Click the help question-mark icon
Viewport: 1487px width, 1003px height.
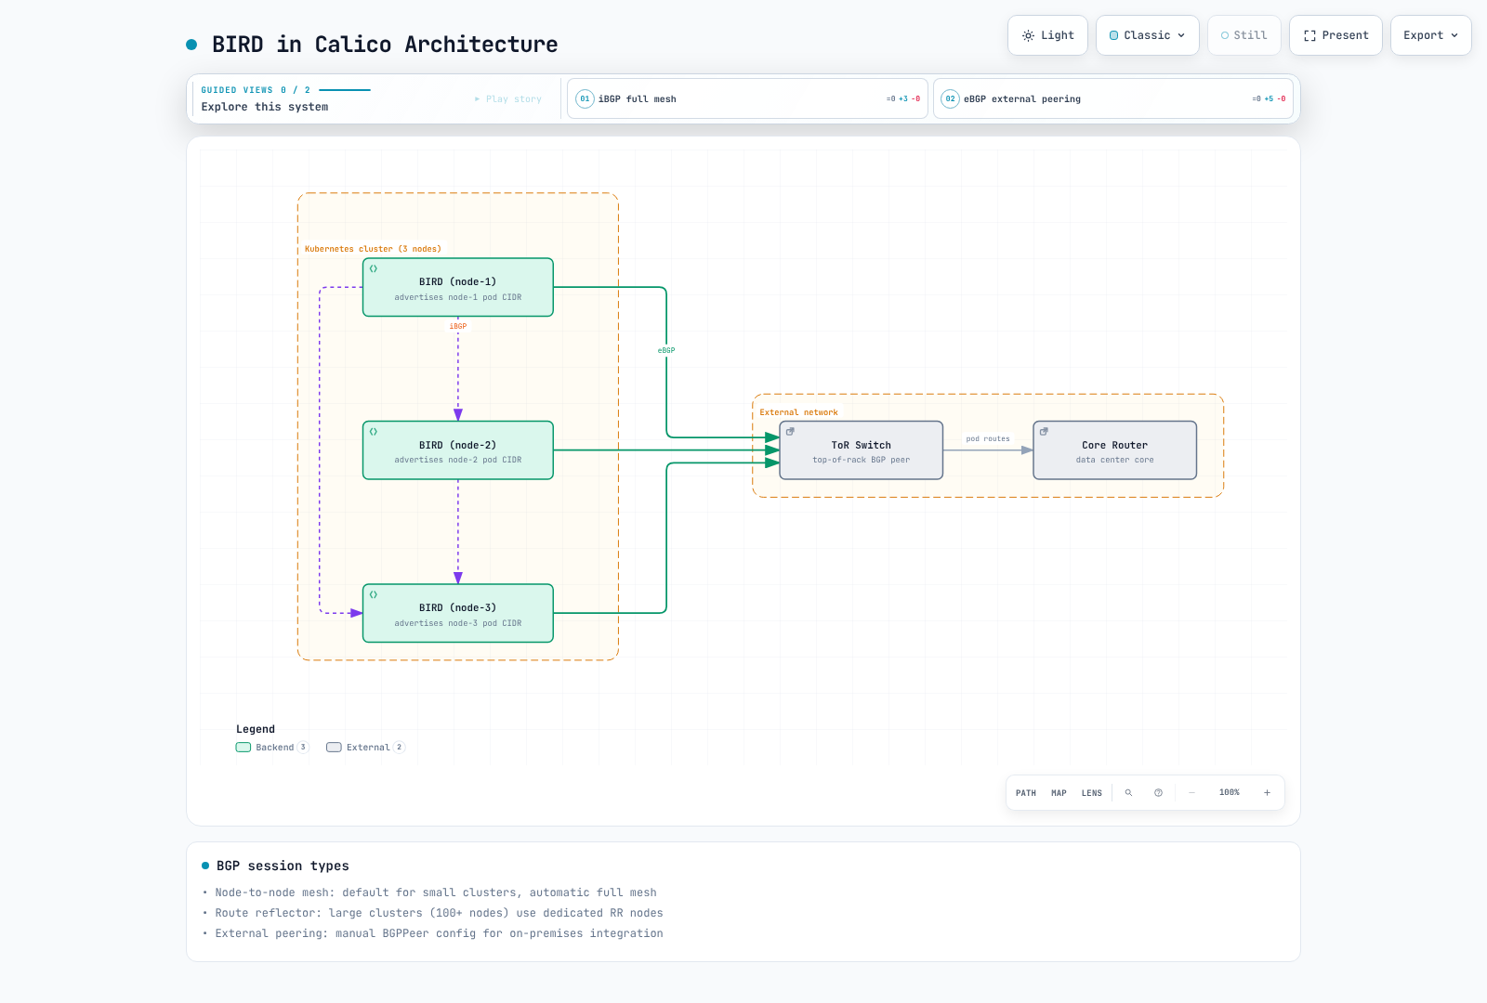1158,793
